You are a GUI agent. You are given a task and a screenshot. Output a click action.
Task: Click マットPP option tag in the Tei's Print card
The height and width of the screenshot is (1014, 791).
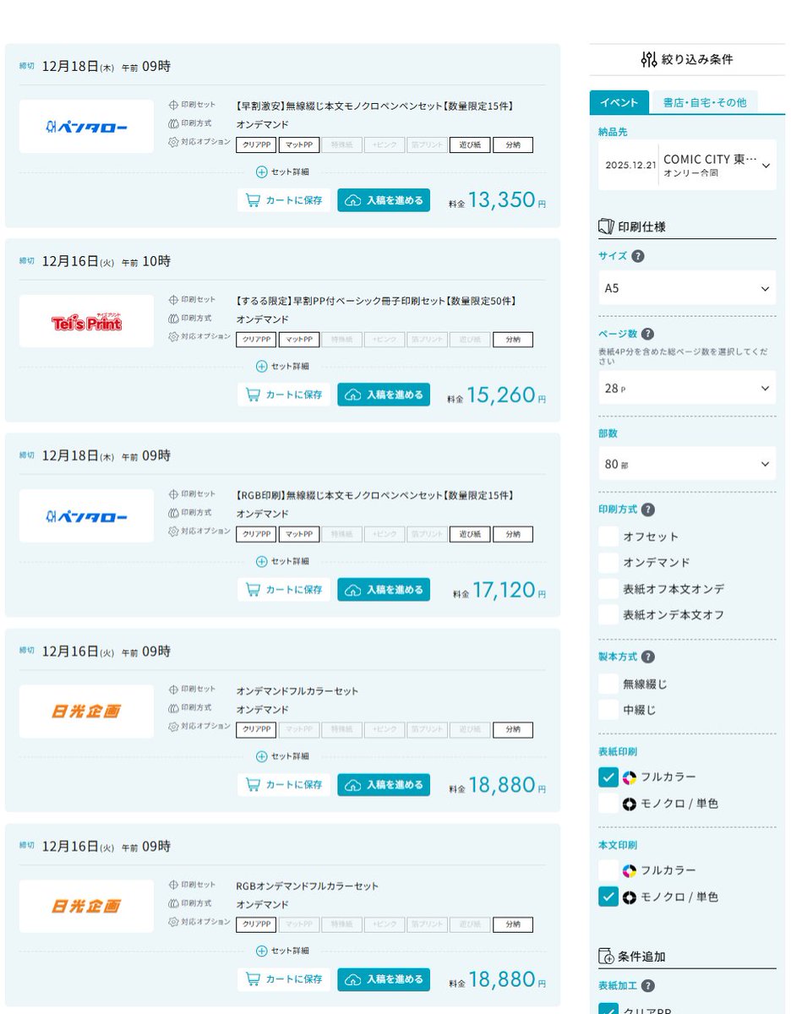pyautogui.click(x=299, y=340)
